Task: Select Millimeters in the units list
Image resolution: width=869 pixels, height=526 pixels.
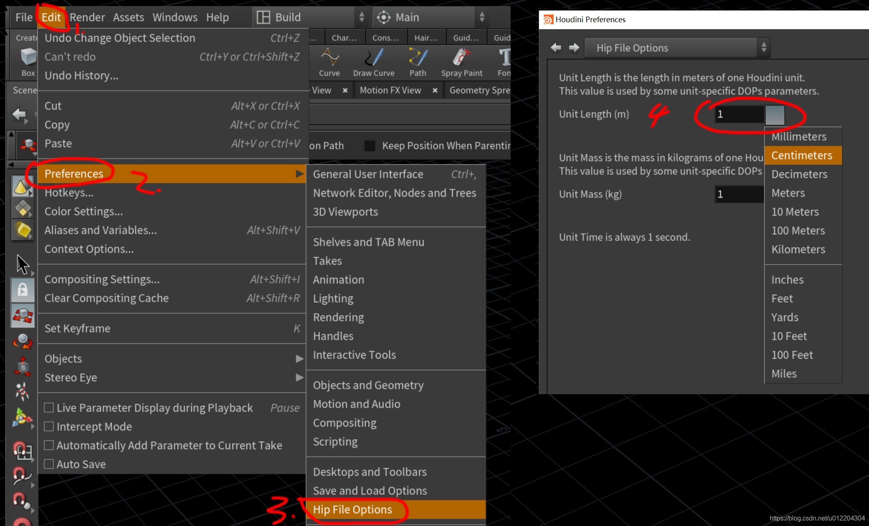Action: tap(803, 137)
